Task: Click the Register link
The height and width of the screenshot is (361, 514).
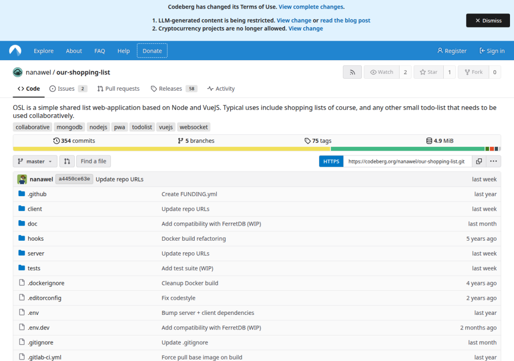Action: [452, 51]
